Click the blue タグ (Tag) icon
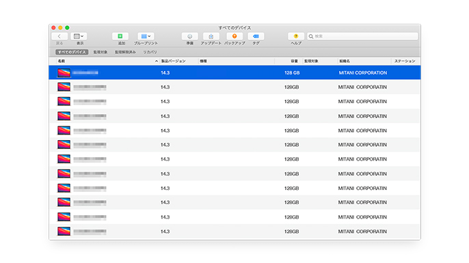The image size is (469, 263). coord(256,36)
